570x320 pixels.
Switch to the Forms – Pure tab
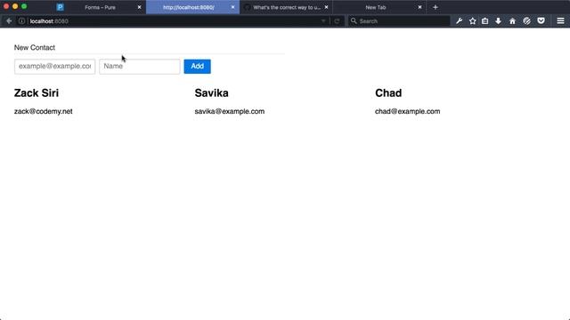pos(100,7)
